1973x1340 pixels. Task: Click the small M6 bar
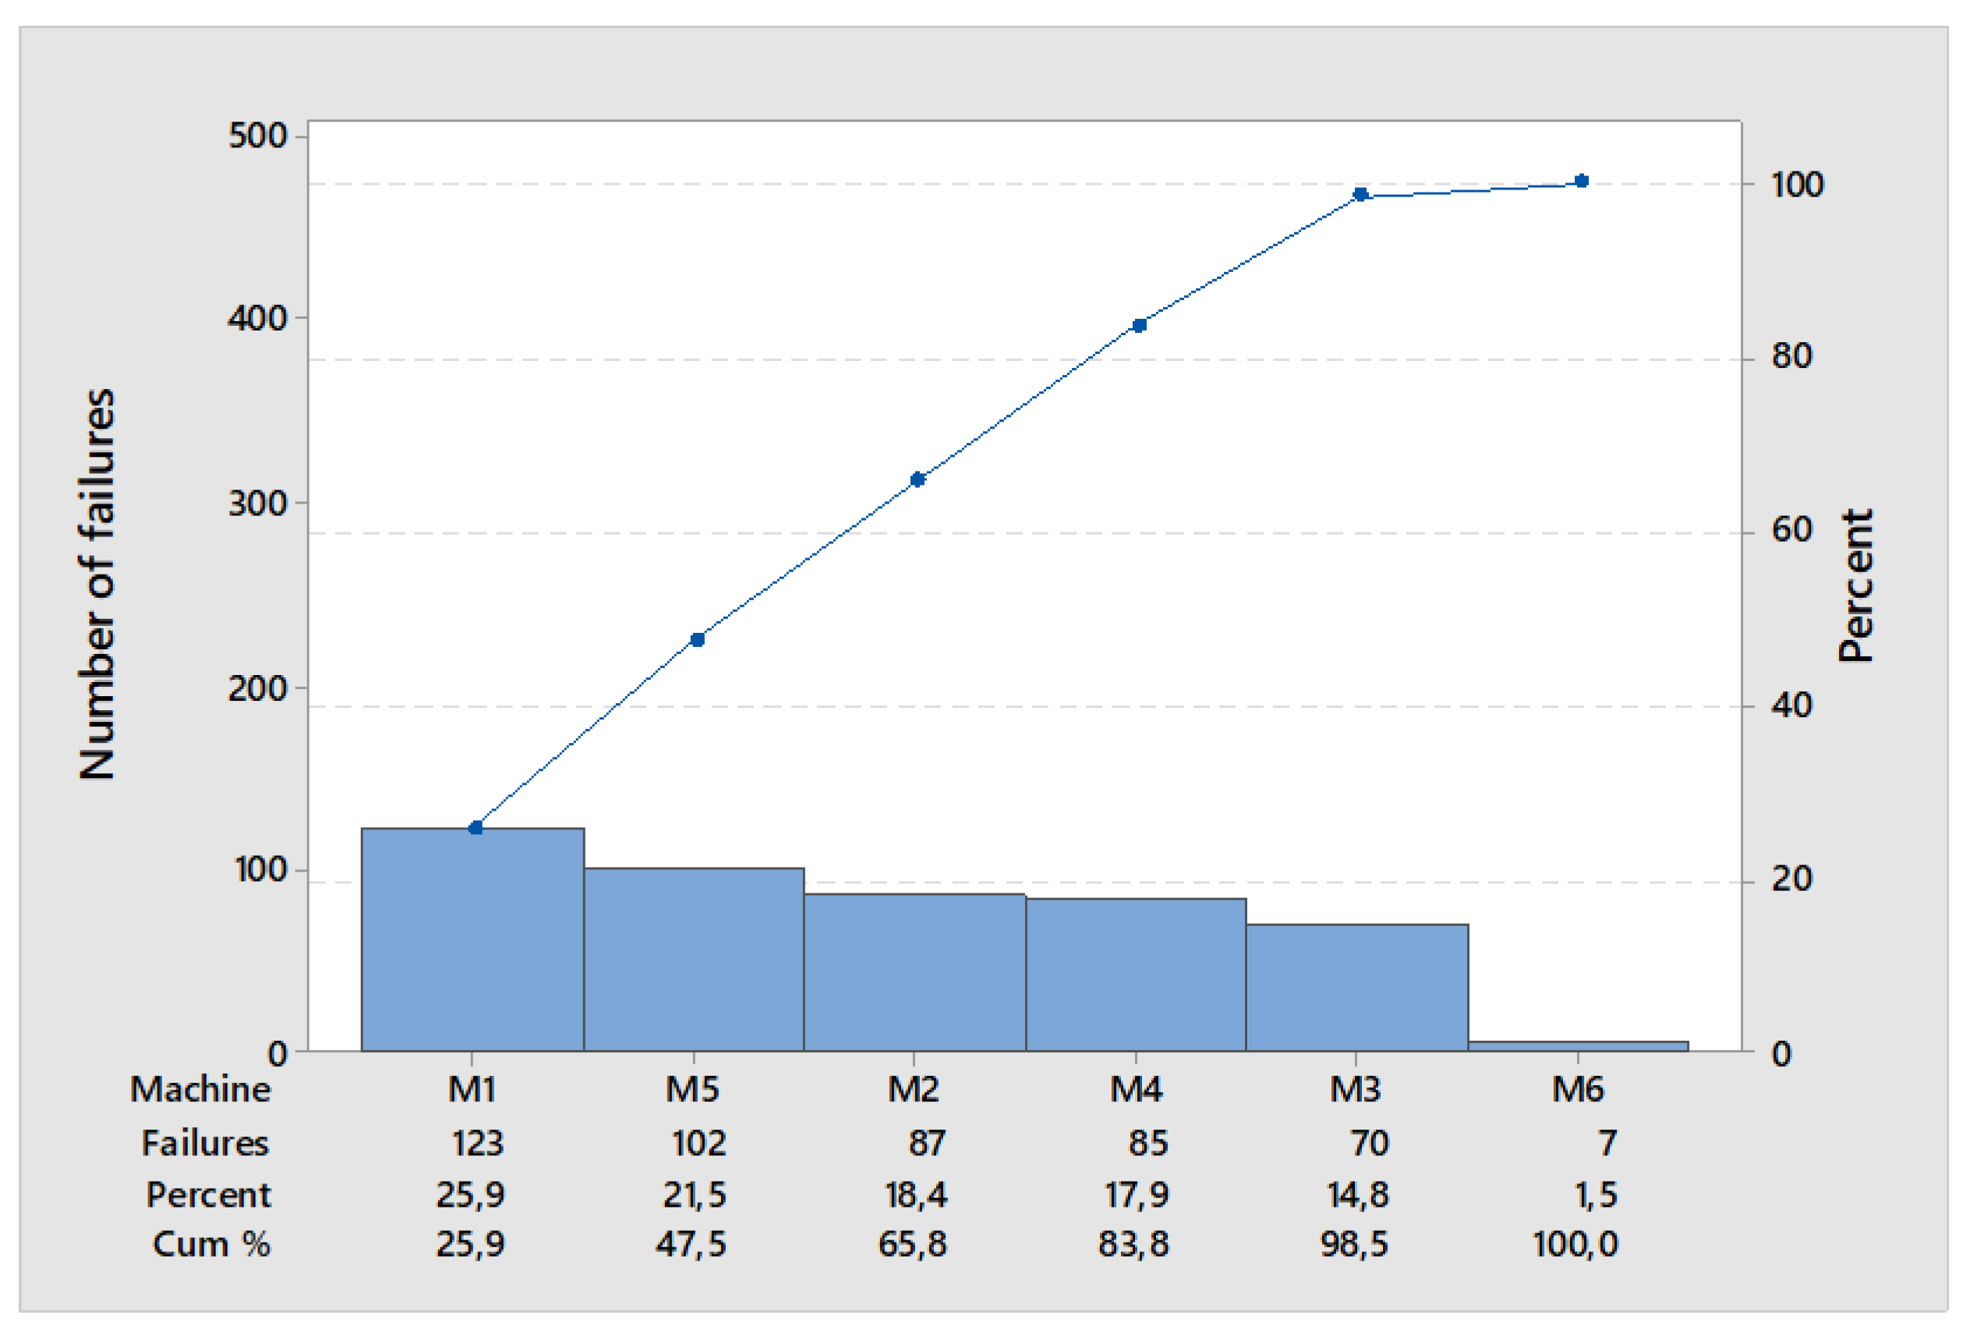pos(1577,1045)
